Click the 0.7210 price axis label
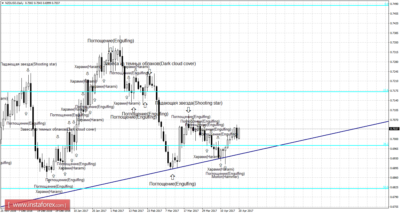Screen dimensions: 400x214 pos(394,81)
